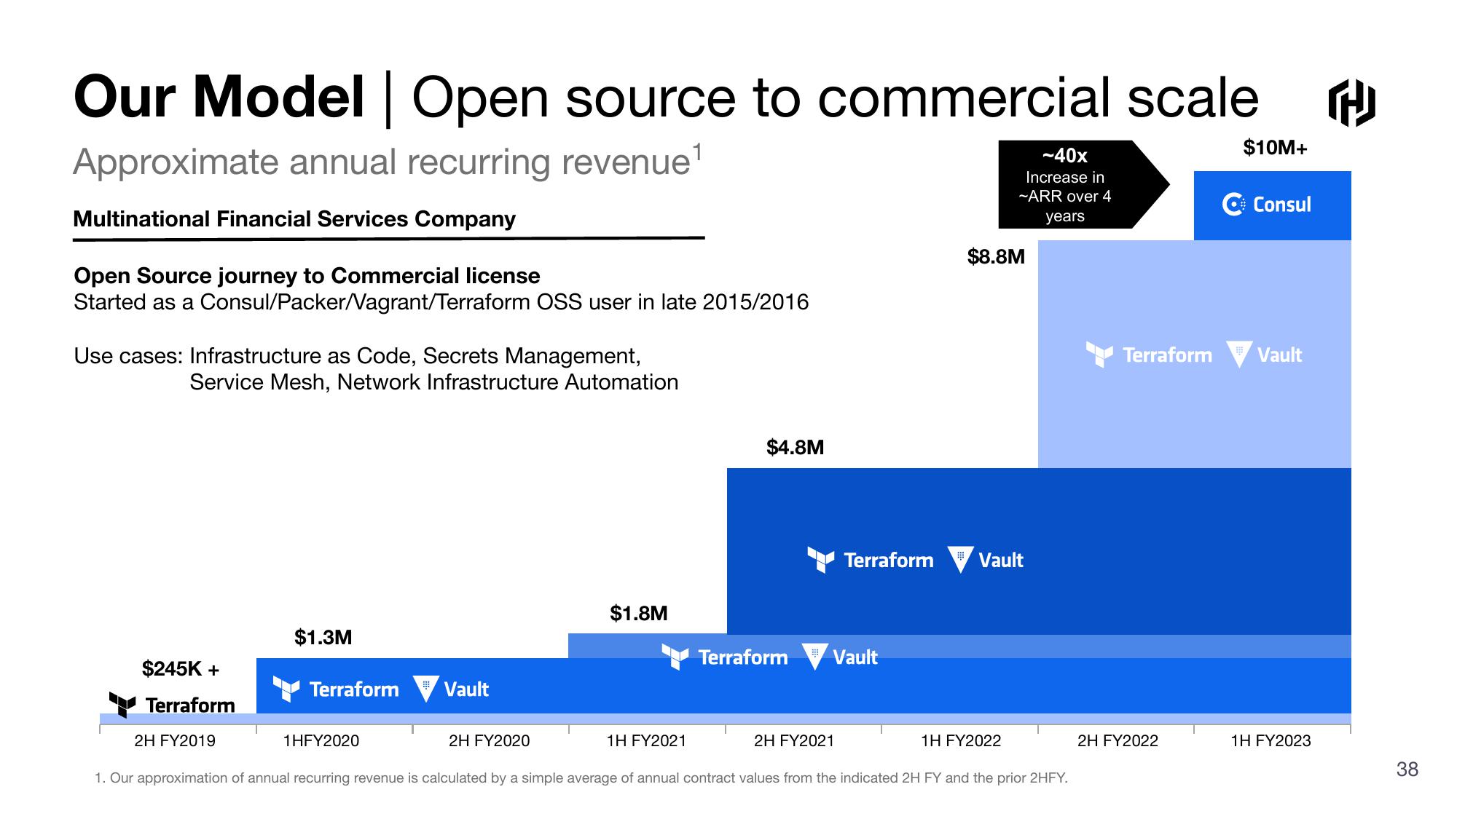Image resolution: width=1457 pixels, height=819 pixels.
Task: Click the HashiCorp logo in top-right corner
Action: click(1351, 103)
